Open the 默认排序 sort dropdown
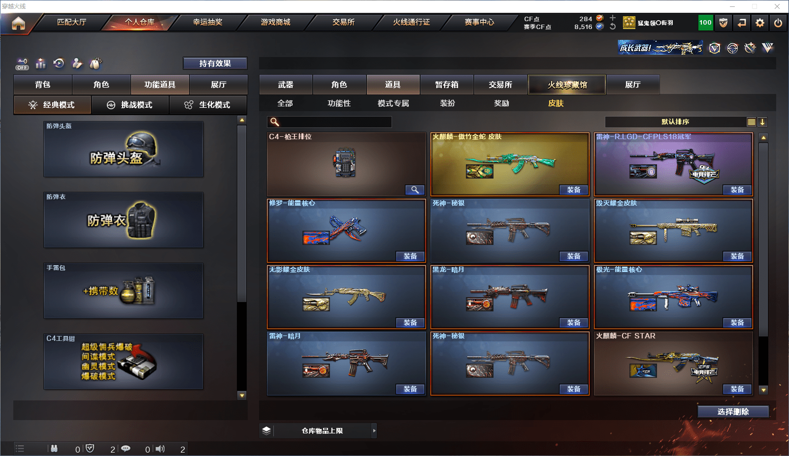This screenshot has height=456, width=789. click(x=675, y=122)
